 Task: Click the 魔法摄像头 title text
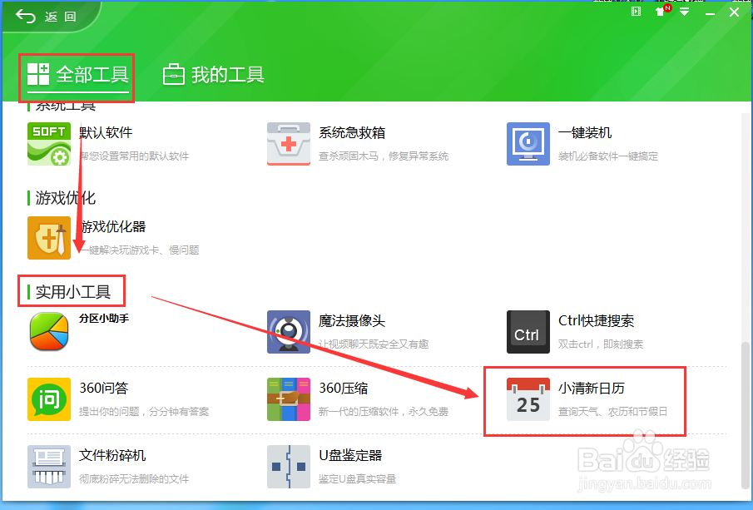tap(352, 321)
